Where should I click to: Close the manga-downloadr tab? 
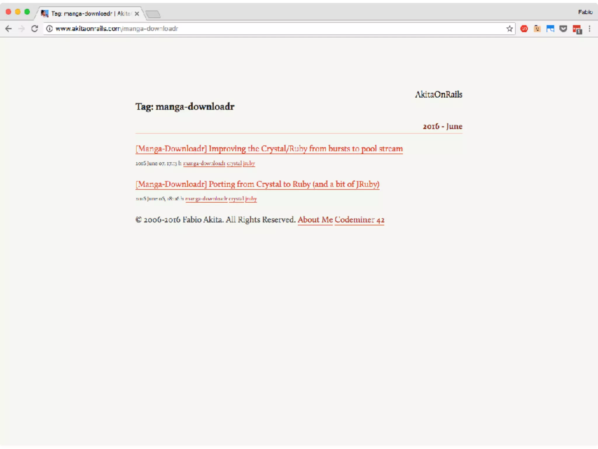point(137,13)
